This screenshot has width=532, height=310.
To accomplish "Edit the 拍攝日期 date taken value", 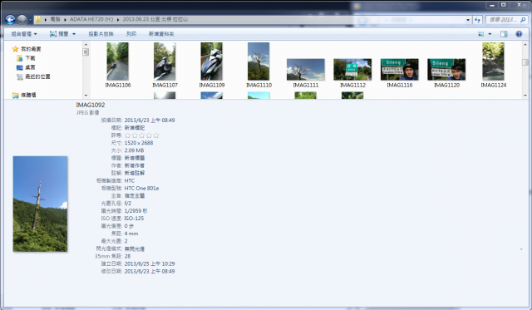I will pyautogui.click(x=150, y=121).
